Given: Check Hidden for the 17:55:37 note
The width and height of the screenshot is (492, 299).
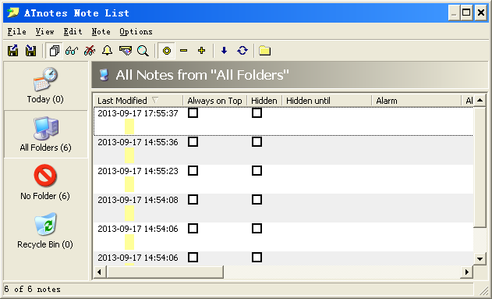Looking at the screenshot, I should pos(257,112).
